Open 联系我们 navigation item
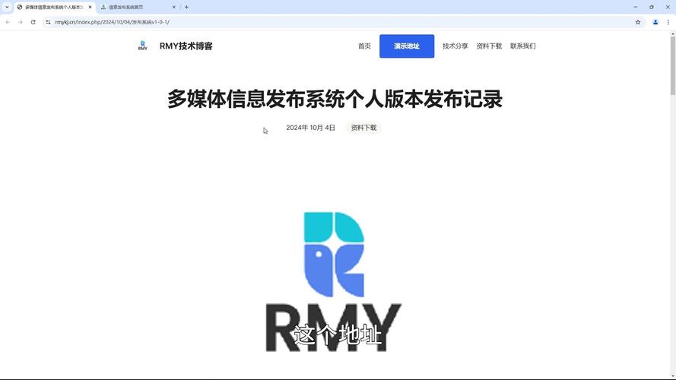Viewport: 676px width, 380px height. [x=522, y=46]
